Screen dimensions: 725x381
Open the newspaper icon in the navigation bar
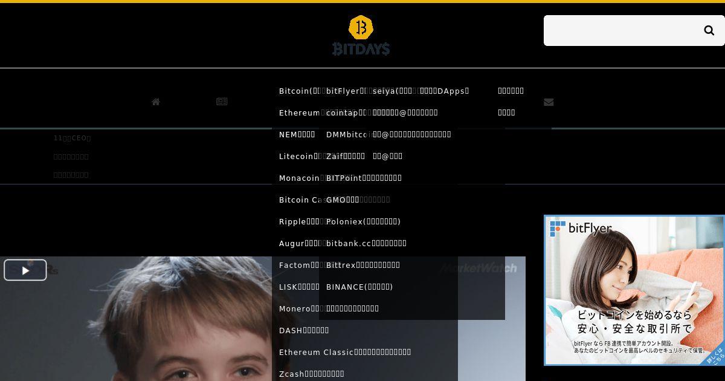click(222, 102)
